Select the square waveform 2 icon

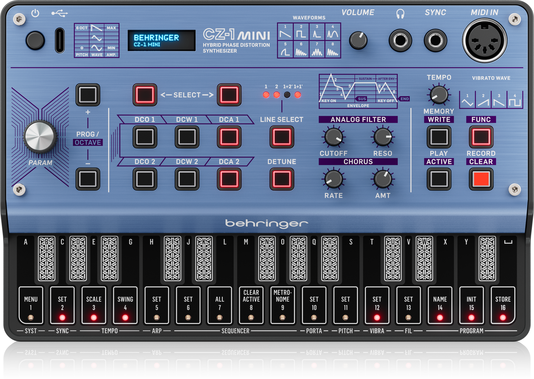tap(301, 33)
